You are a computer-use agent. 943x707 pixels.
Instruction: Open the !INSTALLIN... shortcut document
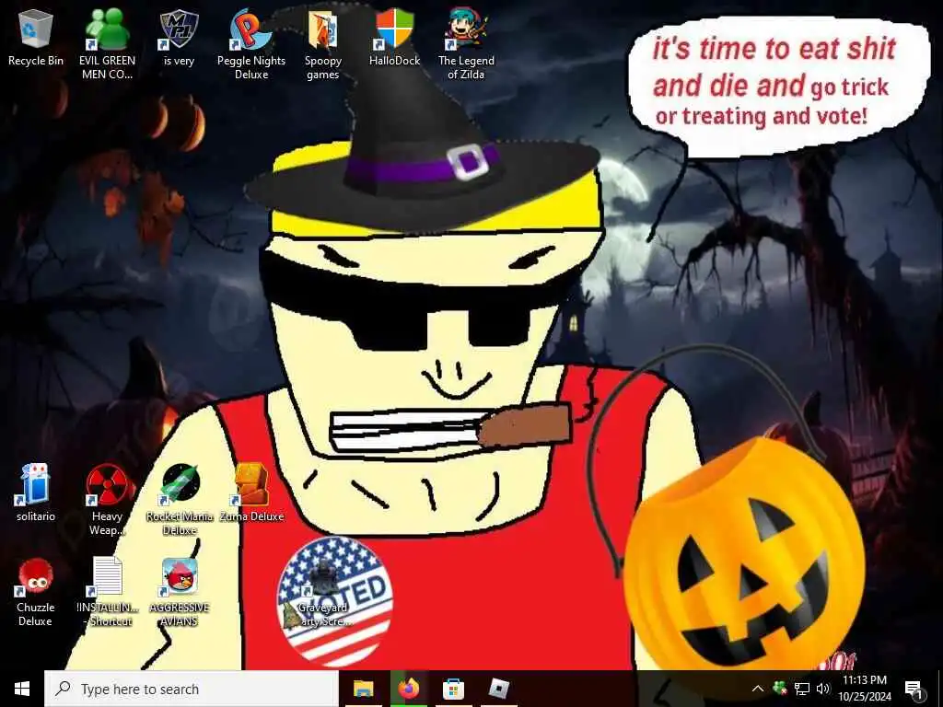[108, 592]
